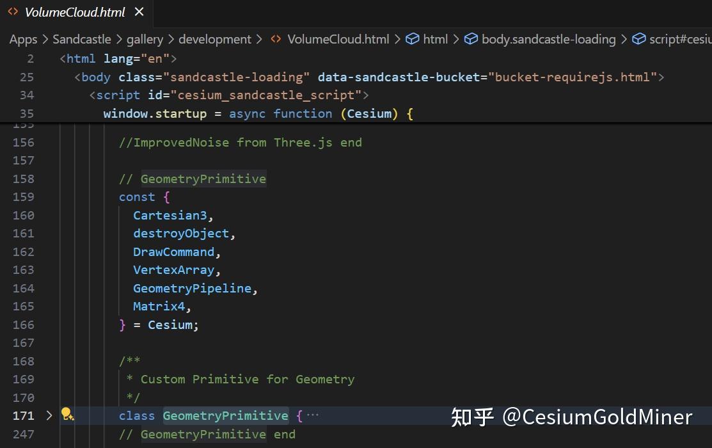Click line number 171 to select that line
Image resolution: width=712 pixels, height=448 pixels.
(23, 415)
